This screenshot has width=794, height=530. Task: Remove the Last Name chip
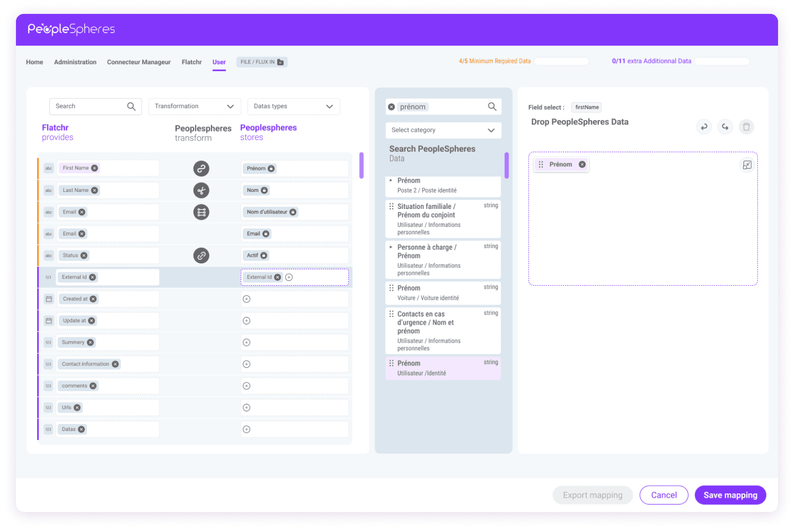coord(95,190)
